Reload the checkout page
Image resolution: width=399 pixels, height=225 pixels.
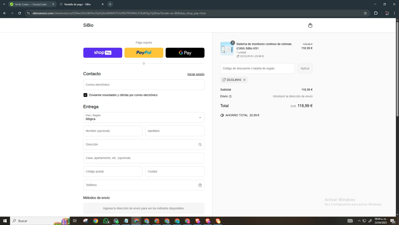[x=19, y=13]
